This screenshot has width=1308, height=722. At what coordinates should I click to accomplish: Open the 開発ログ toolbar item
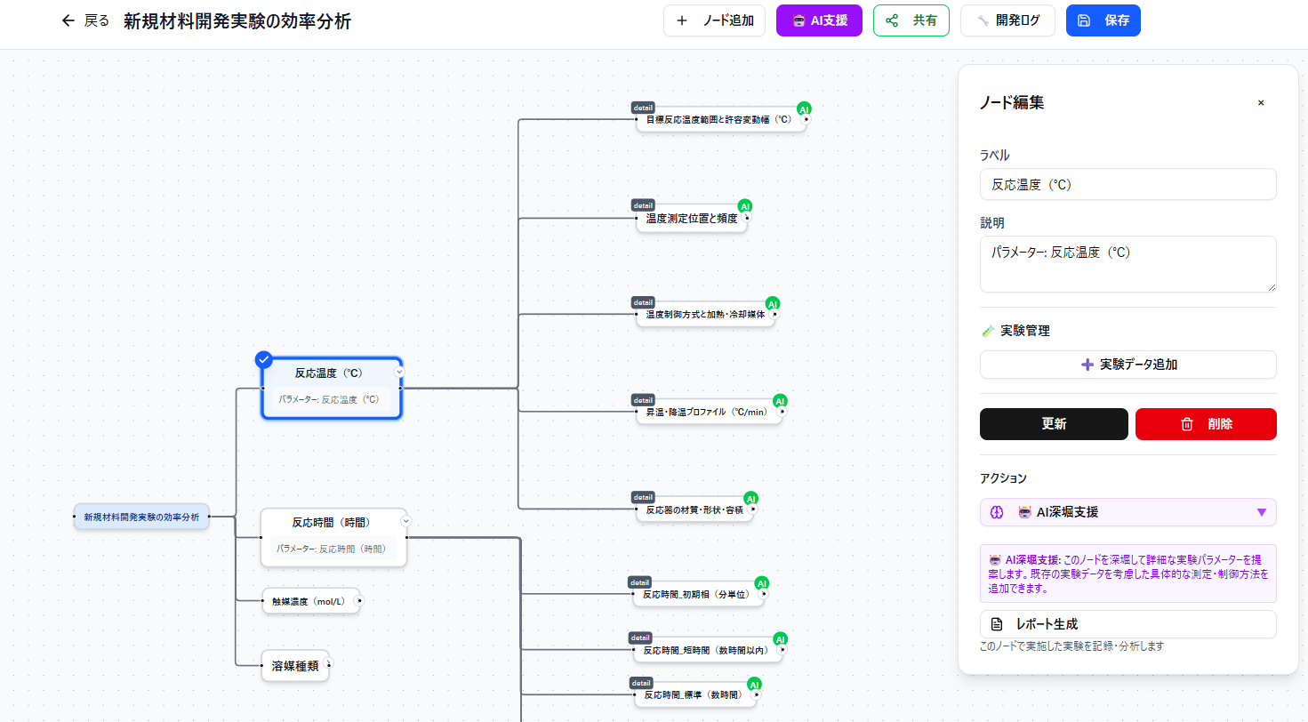(x=1007, y=20)
